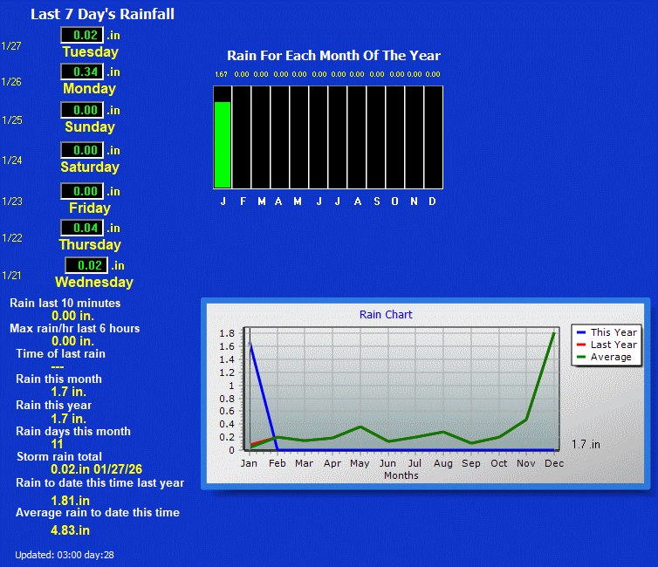The width and height of the screenshot is (658, 567).
Task: Select the December column in monthly bar chart
Action: pos(433,137)
